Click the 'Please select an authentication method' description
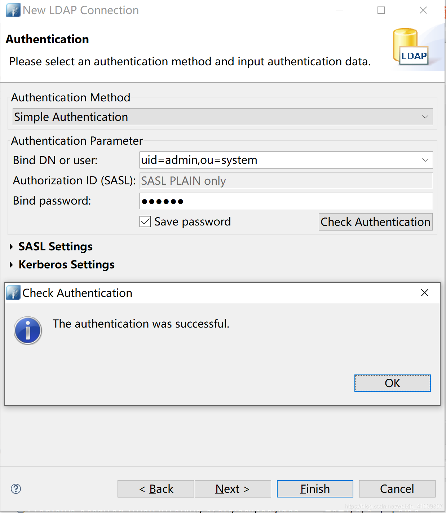This screenshot has height=513, width=446. pos(190,61)
